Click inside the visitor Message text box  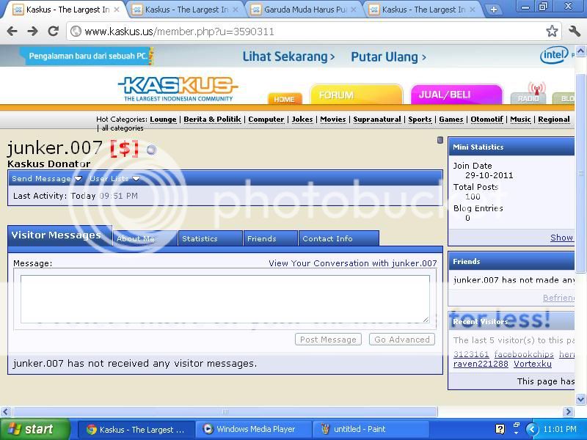(225, 299)
